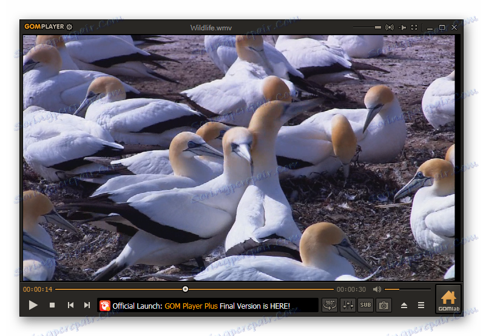
Task: Switch to fullscreen mode
Action: point(414,27)
